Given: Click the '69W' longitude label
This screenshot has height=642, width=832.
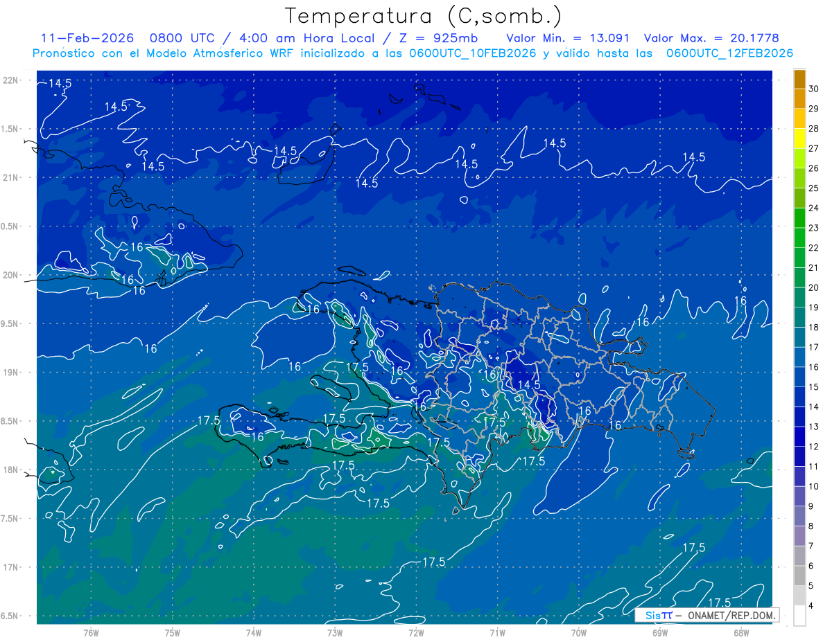Looking at the screenshot, I should (659, 632).
